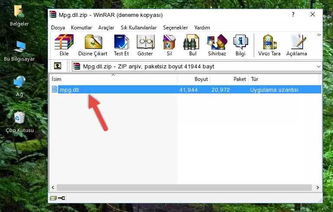This screenshot has width=333, height=212.
Task: Click the Mpg.dll.zip archive path field
Action: [x=197, y=67]
